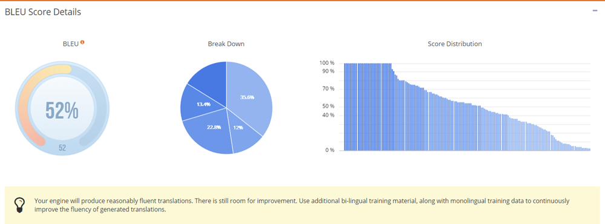Click the 100 % axis label

click(327, 63)
